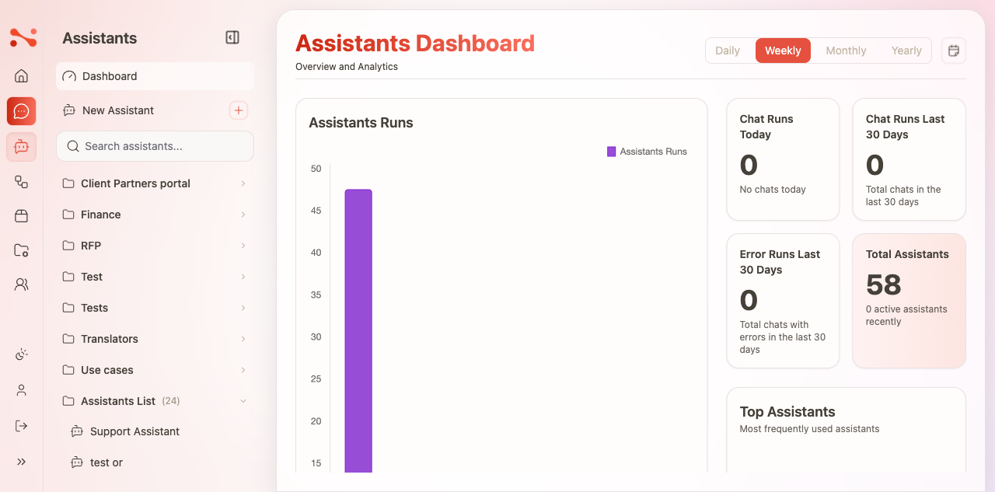This screenshot has height=492, width=995.
Task: Open the profile person icon in the rail
Action: pyautogui.click(x=22, y=390)
